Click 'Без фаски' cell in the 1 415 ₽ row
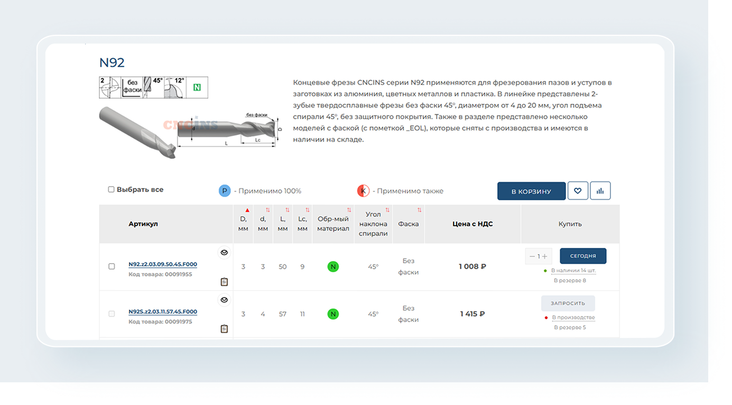This screenshot has height=405, width=732. coord(409,314)
